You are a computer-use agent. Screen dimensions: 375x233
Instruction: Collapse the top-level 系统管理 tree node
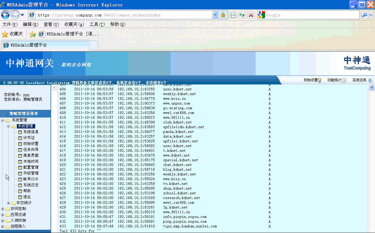coord(3,120)
